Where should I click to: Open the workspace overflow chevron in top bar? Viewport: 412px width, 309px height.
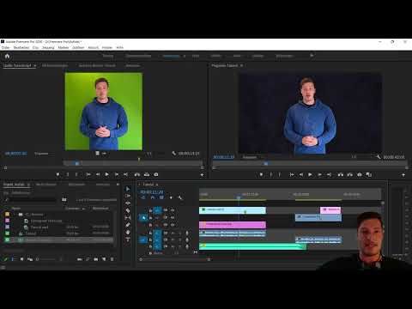[x=312, y=56]
